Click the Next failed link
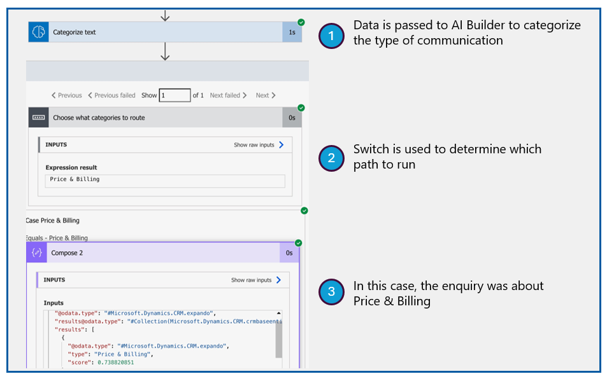 click(x=228, y=95)
